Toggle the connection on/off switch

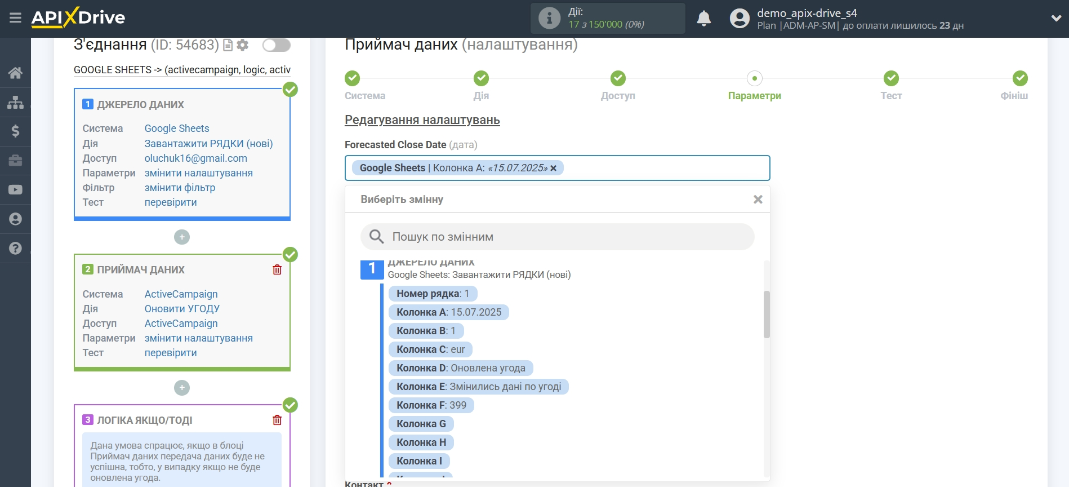(277, 45)
